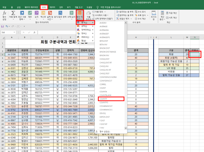Click cell m-5106 in 회원번호 column

click(x=12, y=55)
